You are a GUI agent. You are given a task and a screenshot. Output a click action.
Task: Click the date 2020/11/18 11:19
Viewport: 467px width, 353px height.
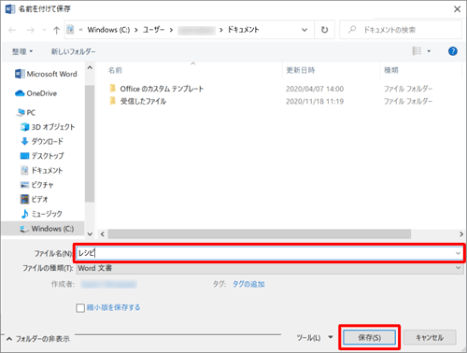315,102
